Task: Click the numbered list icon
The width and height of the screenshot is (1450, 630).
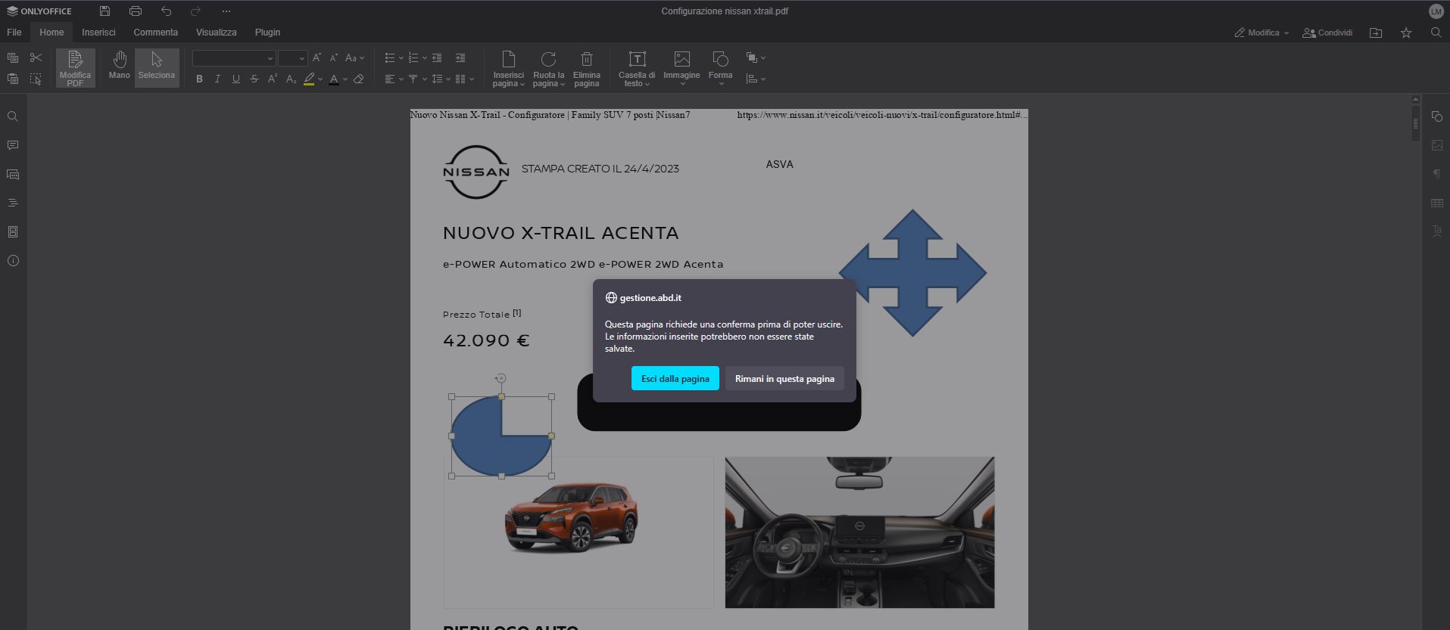Action: [413, 57]
